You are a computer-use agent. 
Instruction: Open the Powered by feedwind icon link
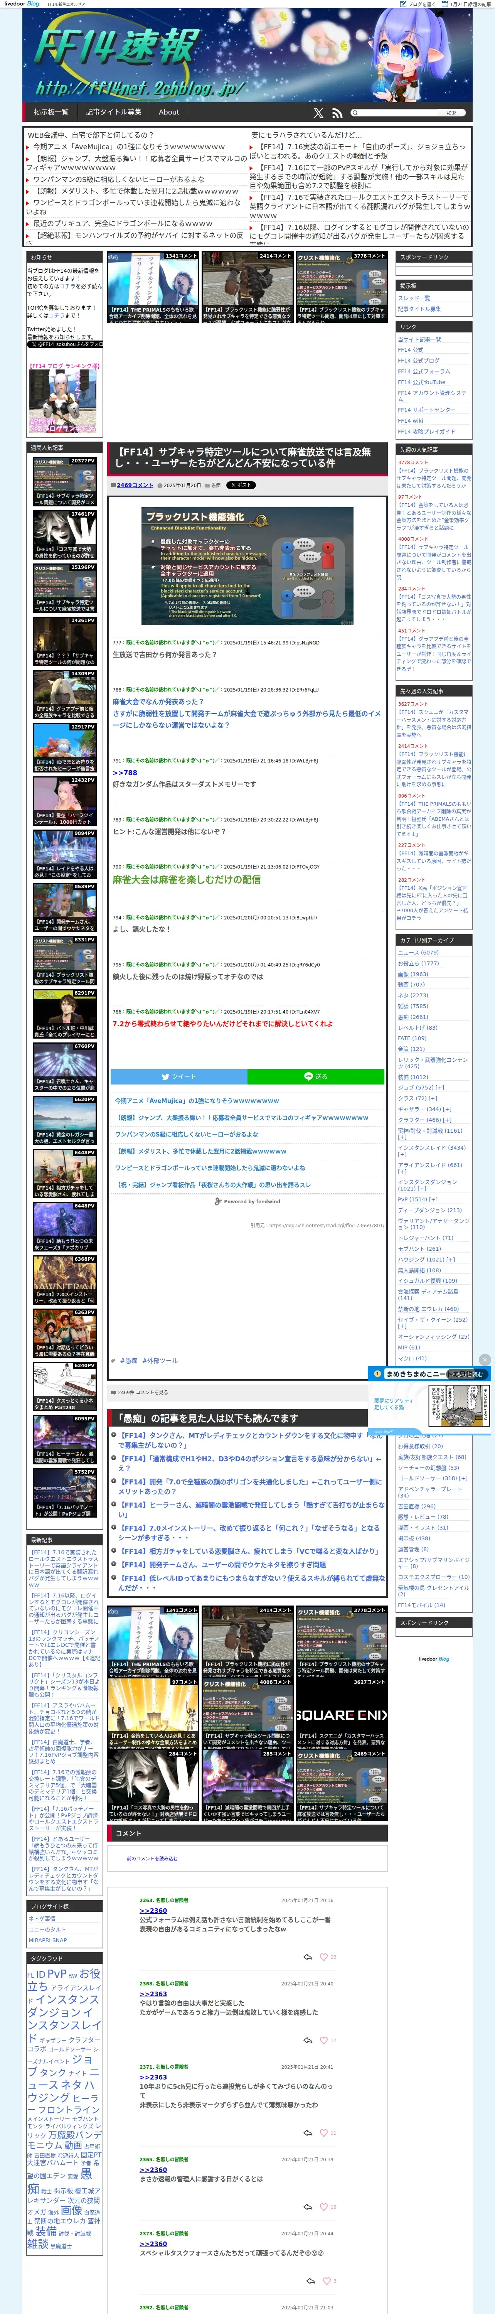[x=247, y=1201]
